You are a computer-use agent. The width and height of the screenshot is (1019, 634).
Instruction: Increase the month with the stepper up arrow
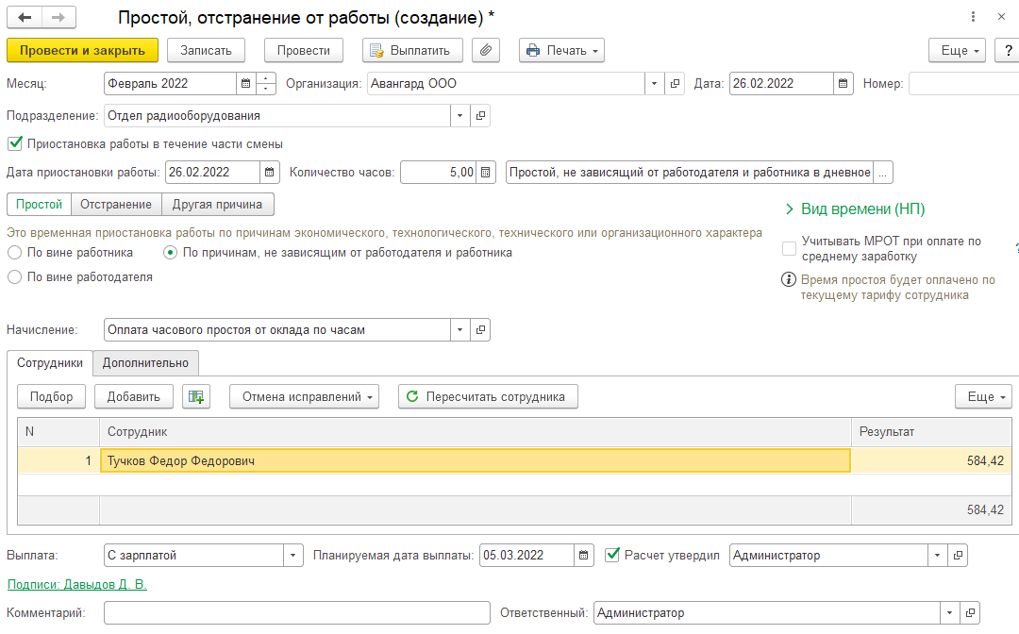click(x=266, y=78)
